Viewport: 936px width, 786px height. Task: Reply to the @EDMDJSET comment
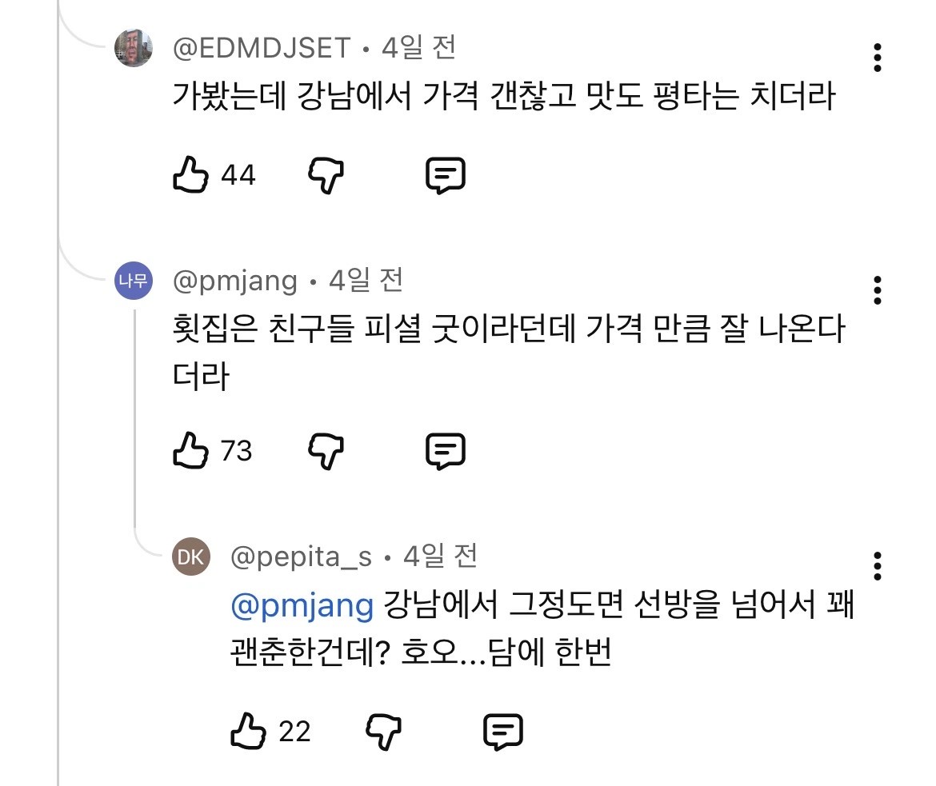point(446,175)
